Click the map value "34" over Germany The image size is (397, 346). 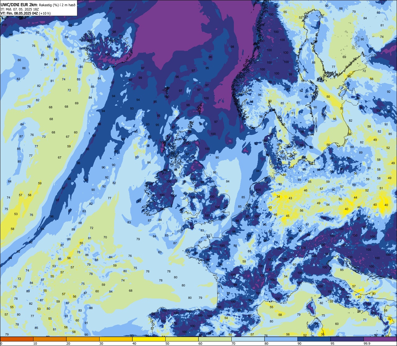pyautogui.click(x=278, y=197)
